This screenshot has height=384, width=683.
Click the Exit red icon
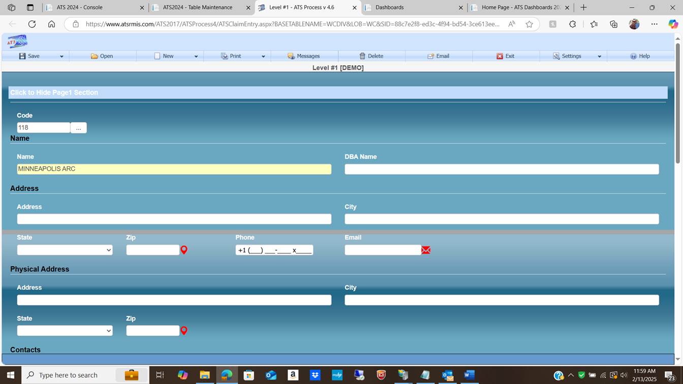(x=500, y=56)
